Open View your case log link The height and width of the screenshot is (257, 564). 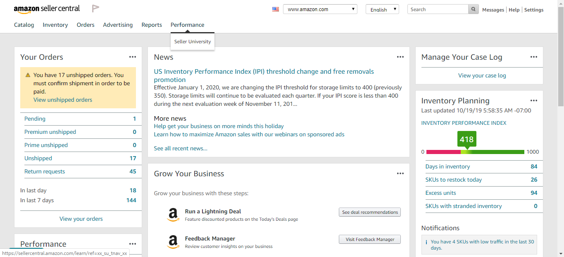482,75
